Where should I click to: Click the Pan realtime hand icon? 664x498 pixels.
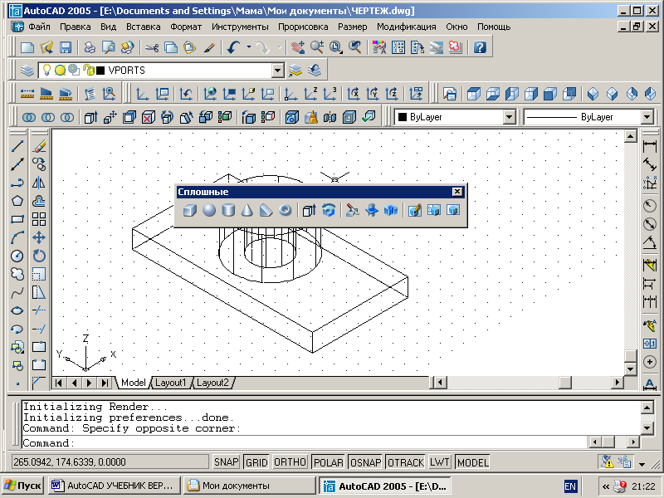pos(298,47)
